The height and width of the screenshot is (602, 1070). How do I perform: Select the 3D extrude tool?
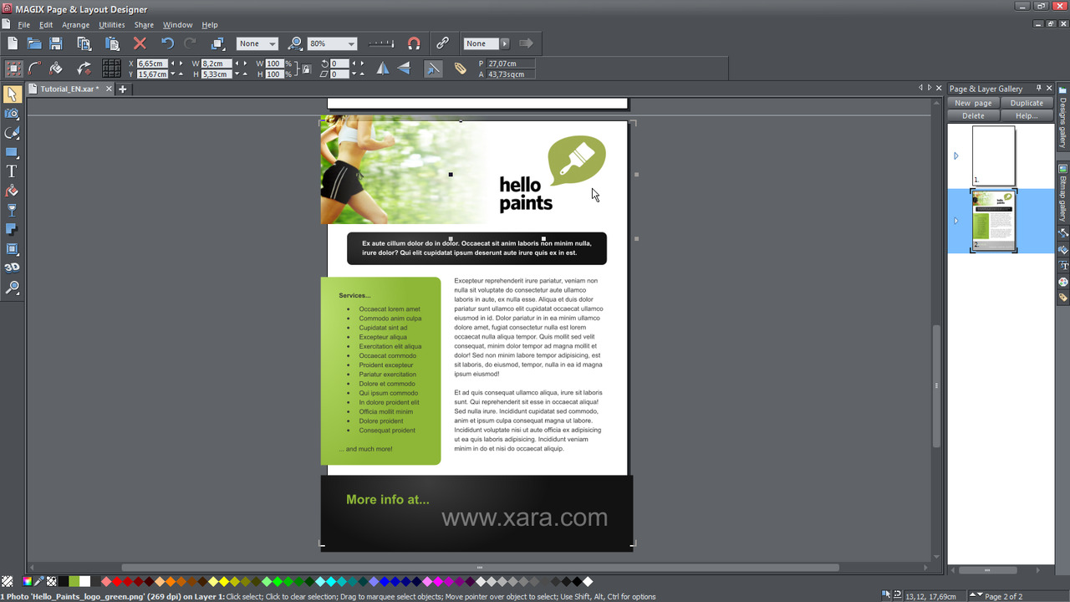[12, 268]
